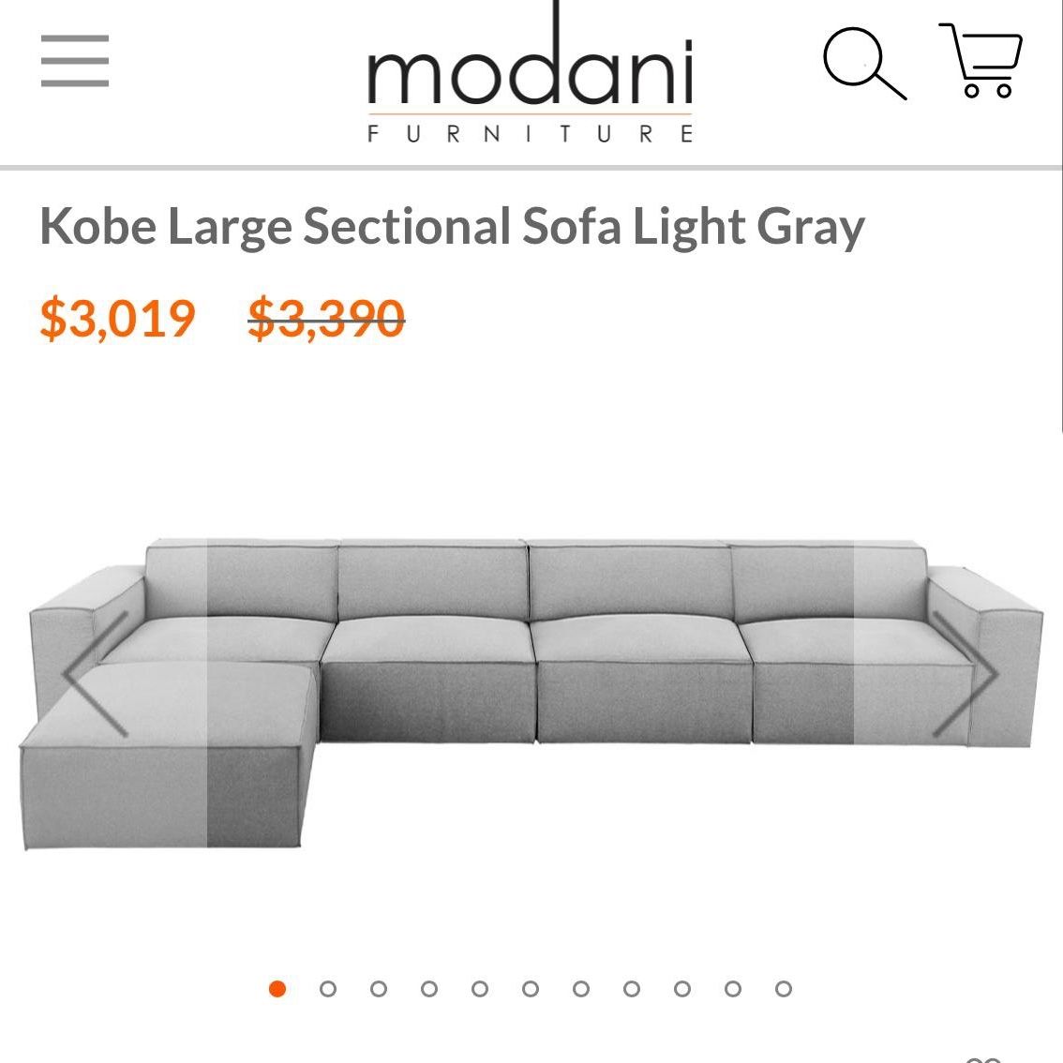Jump to fifth carousel image dot
This screenshot has width=1063, height=1063.
(x=480, y=989)
